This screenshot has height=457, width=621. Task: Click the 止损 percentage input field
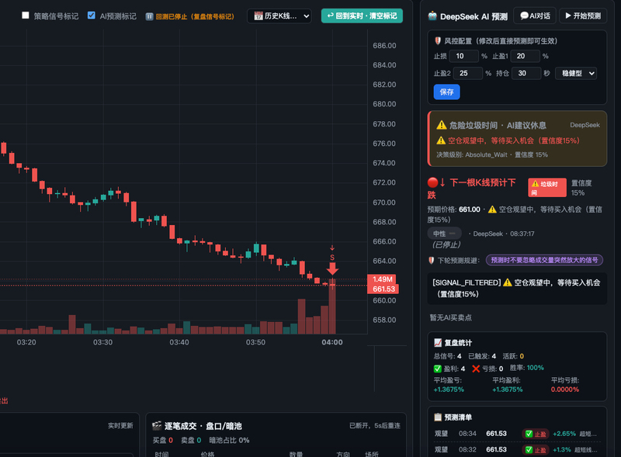tap(463, 56)
